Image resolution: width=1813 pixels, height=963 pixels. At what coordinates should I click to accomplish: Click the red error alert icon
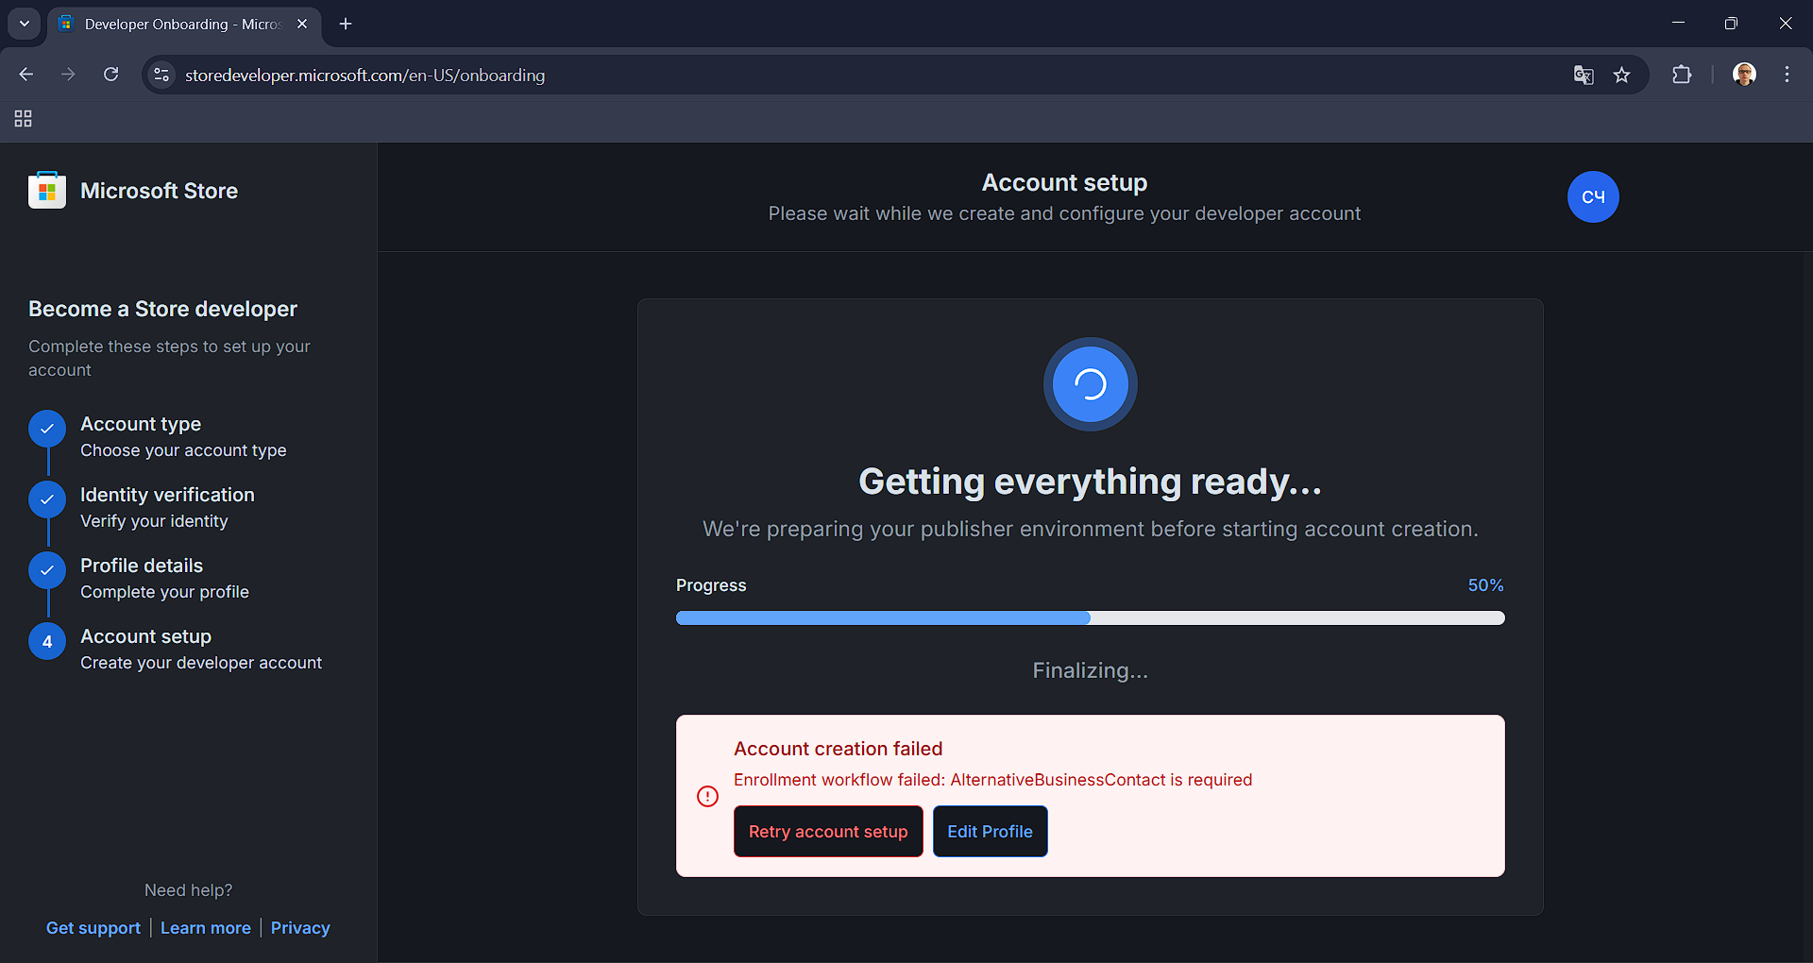coord(707,797)
